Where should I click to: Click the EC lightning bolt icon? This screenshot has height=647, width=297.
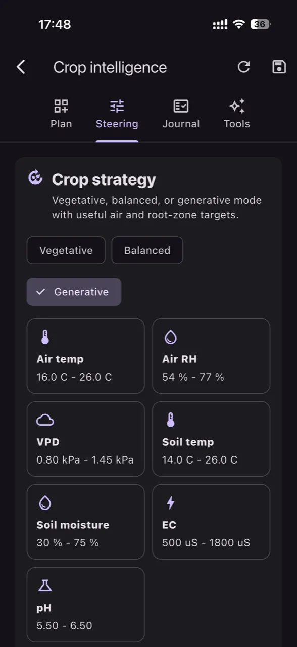click(171, 502)
